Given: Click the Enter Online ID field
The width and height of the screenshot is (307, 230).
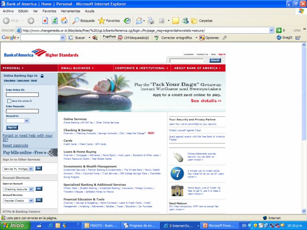Looking at the screenshot, I should point(22,95).
